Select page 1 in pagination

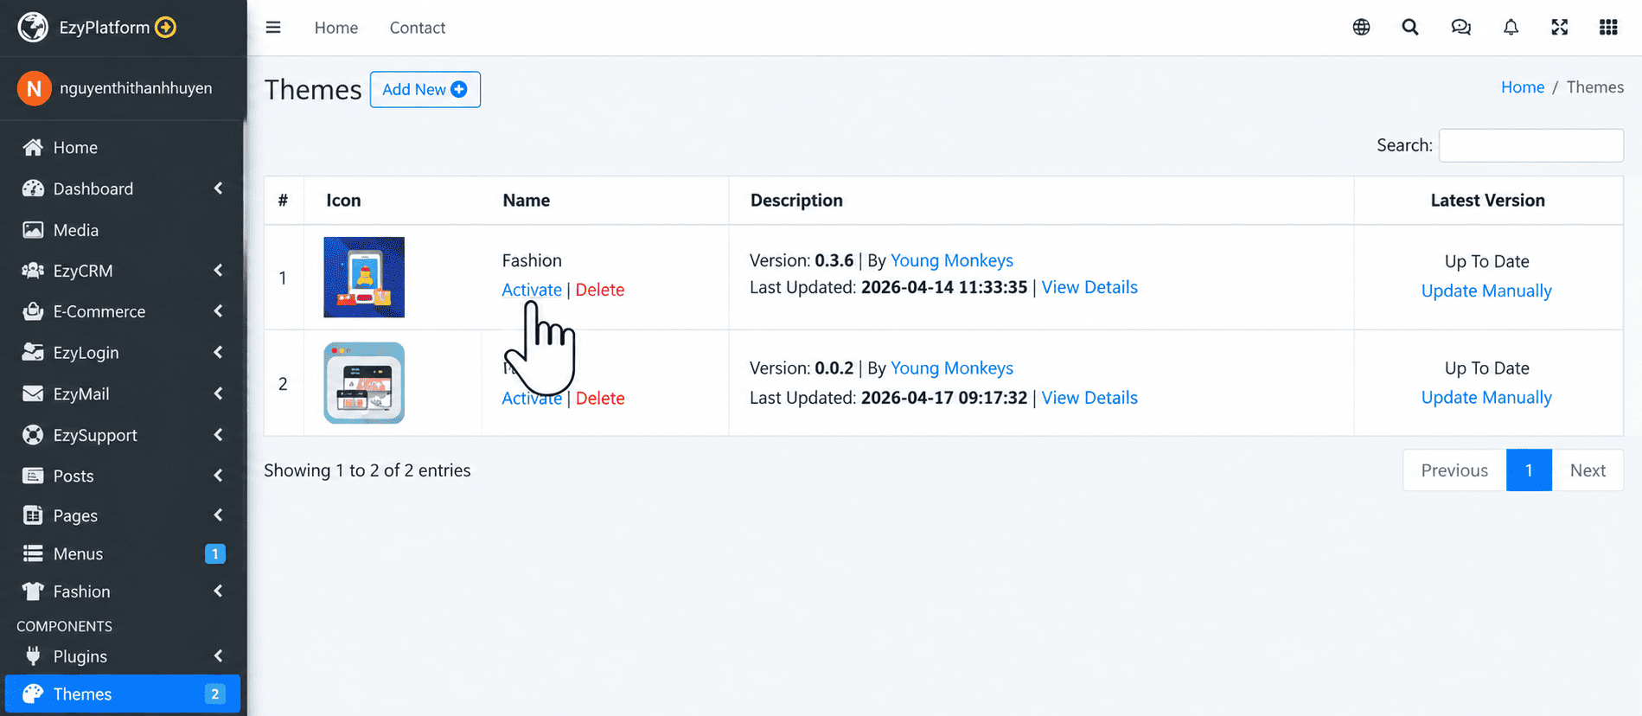coord(1529,470)
